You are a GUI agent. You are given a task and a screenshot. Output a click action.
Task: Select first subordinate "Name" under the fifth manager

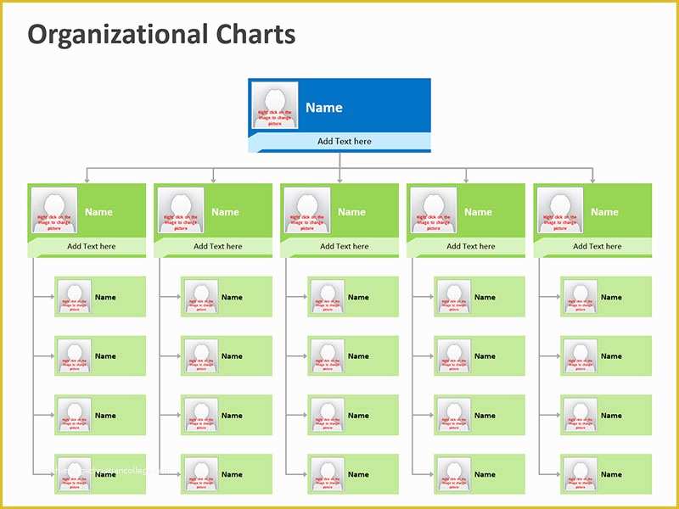[611, 298]
